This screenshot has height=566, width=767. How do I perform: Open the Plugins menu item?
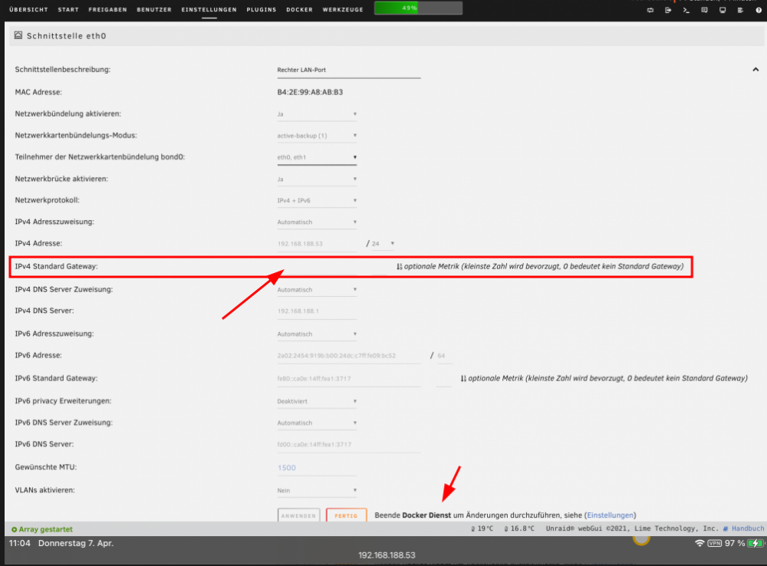pyautogui.click(x=262, y=9)
